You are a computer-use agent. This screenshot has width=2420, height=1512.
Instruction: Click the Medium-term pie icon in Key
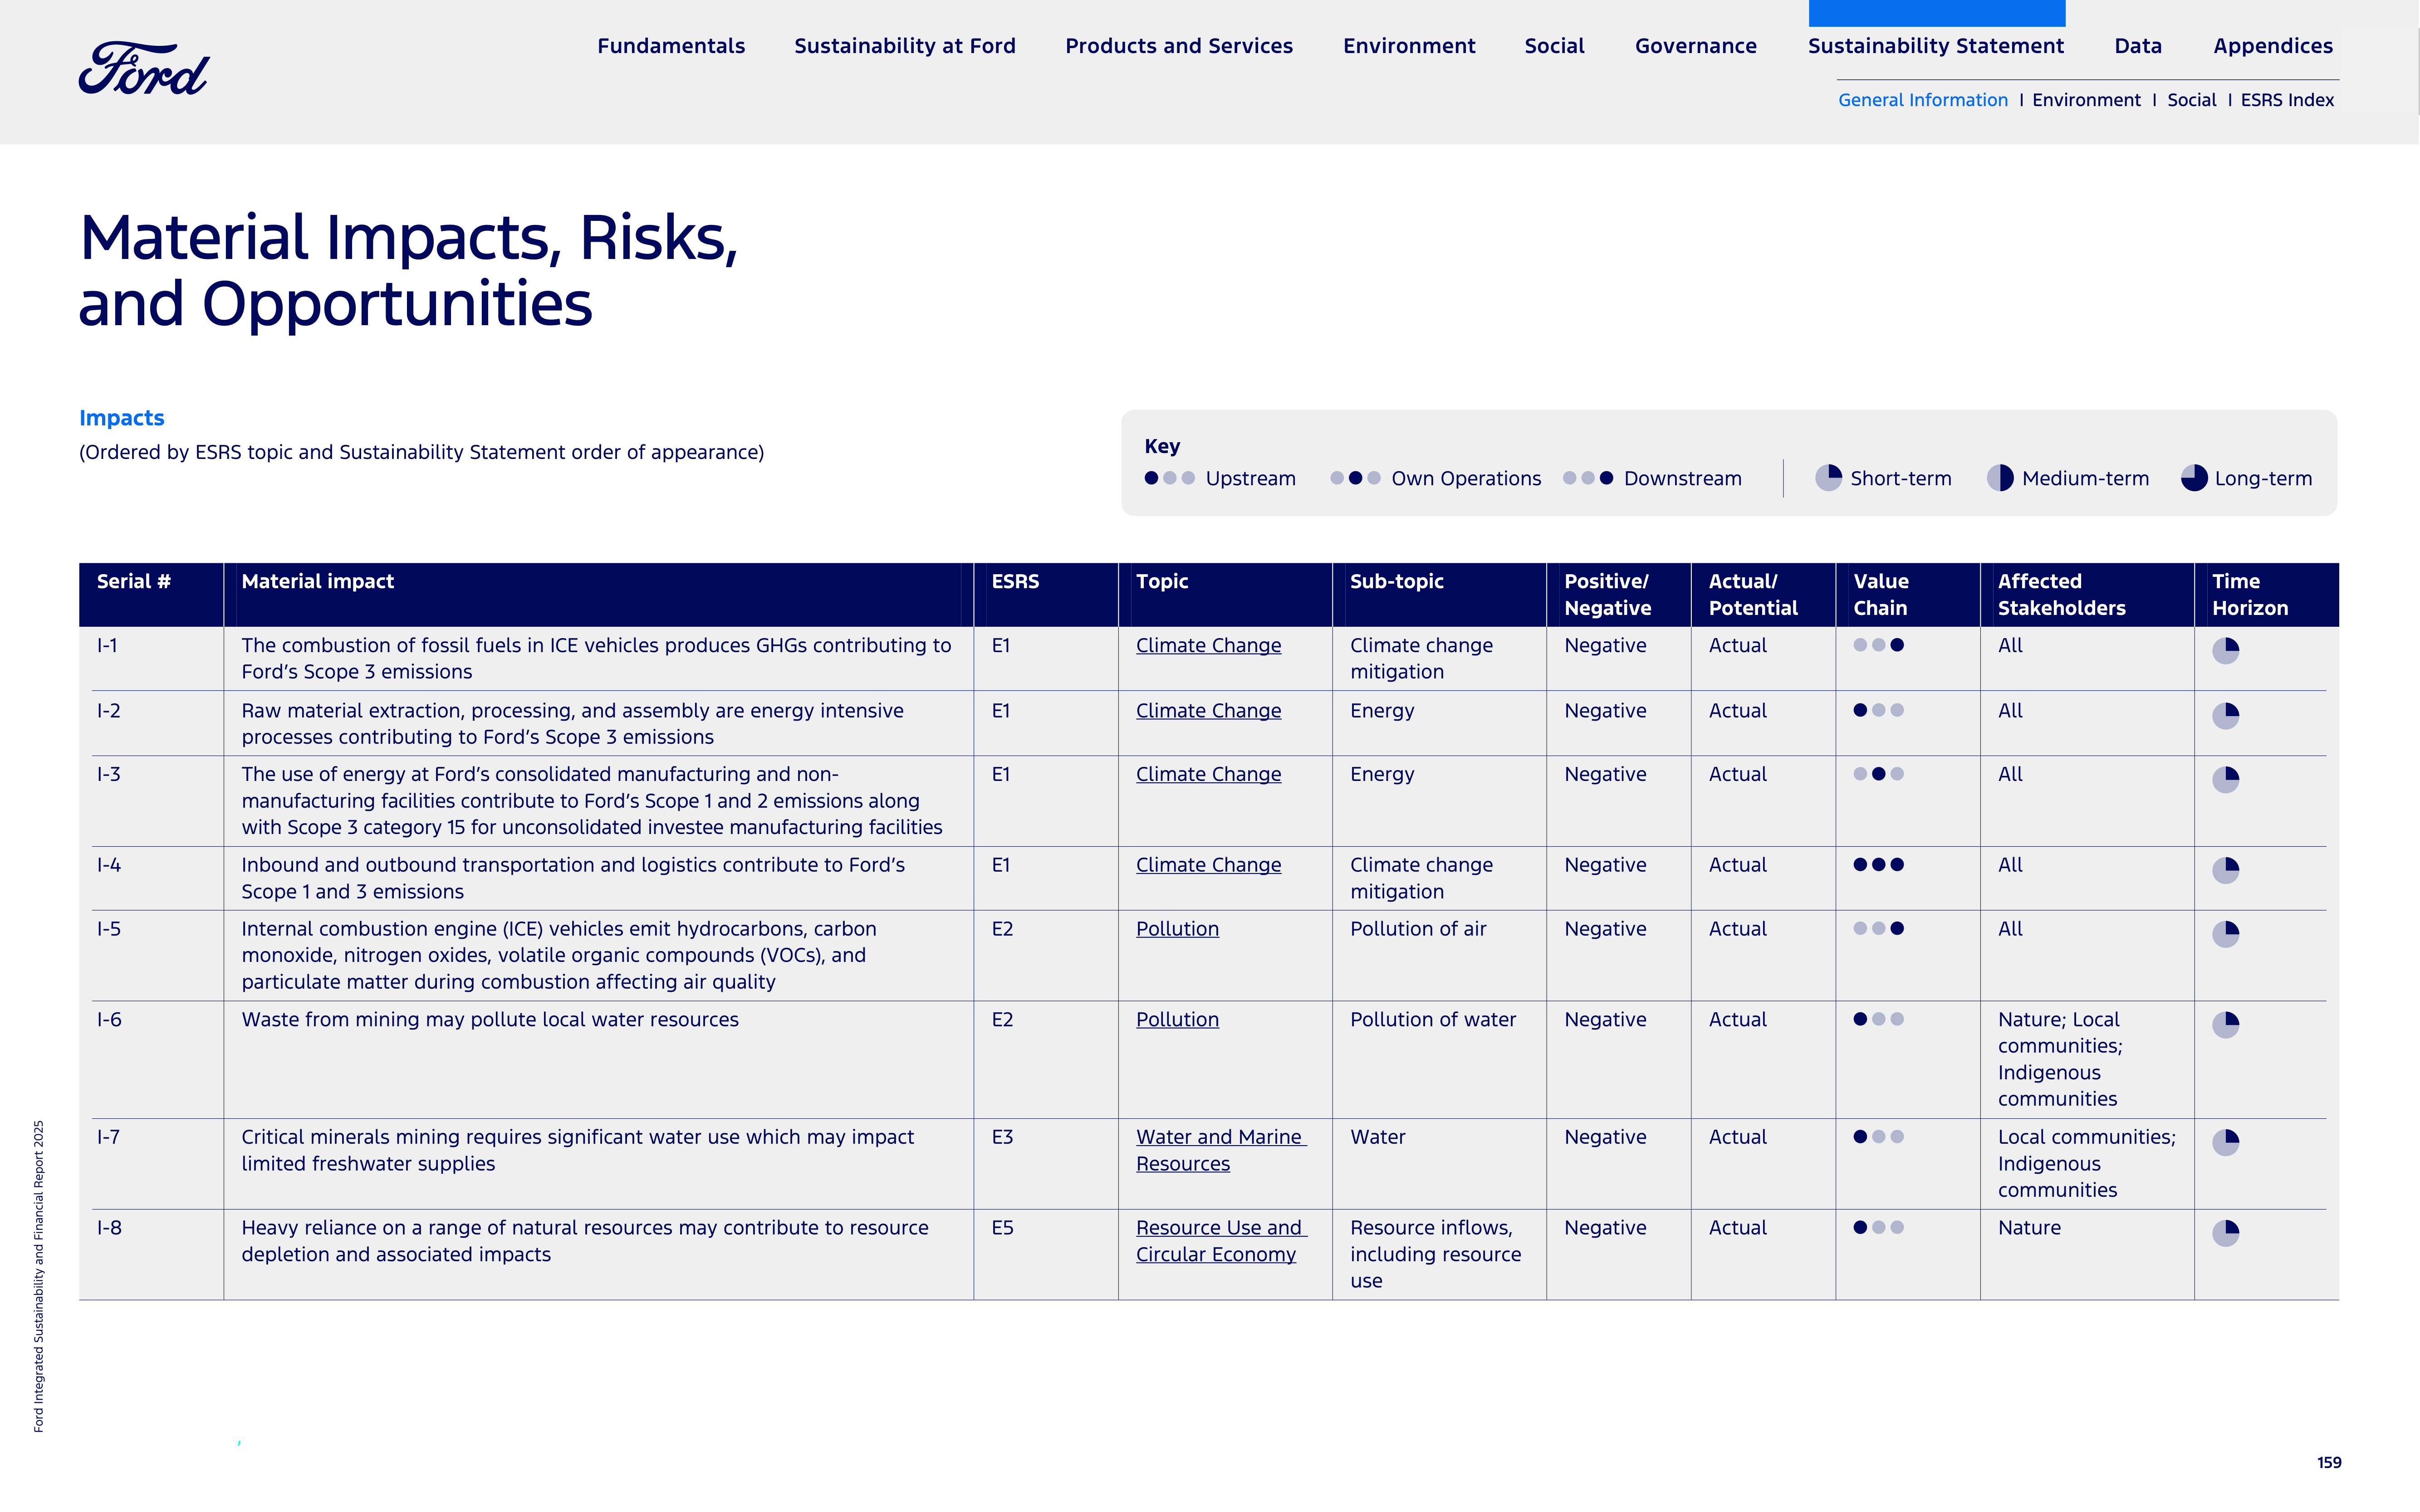2000,478
